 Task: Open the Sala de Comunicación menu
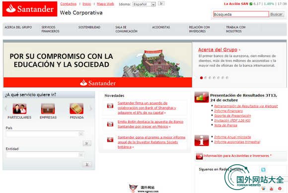point(126,29)
